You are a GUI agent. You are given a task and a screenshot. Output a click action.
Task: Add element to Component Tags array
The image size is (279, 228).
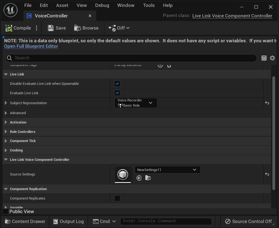[x=160, y=65]
